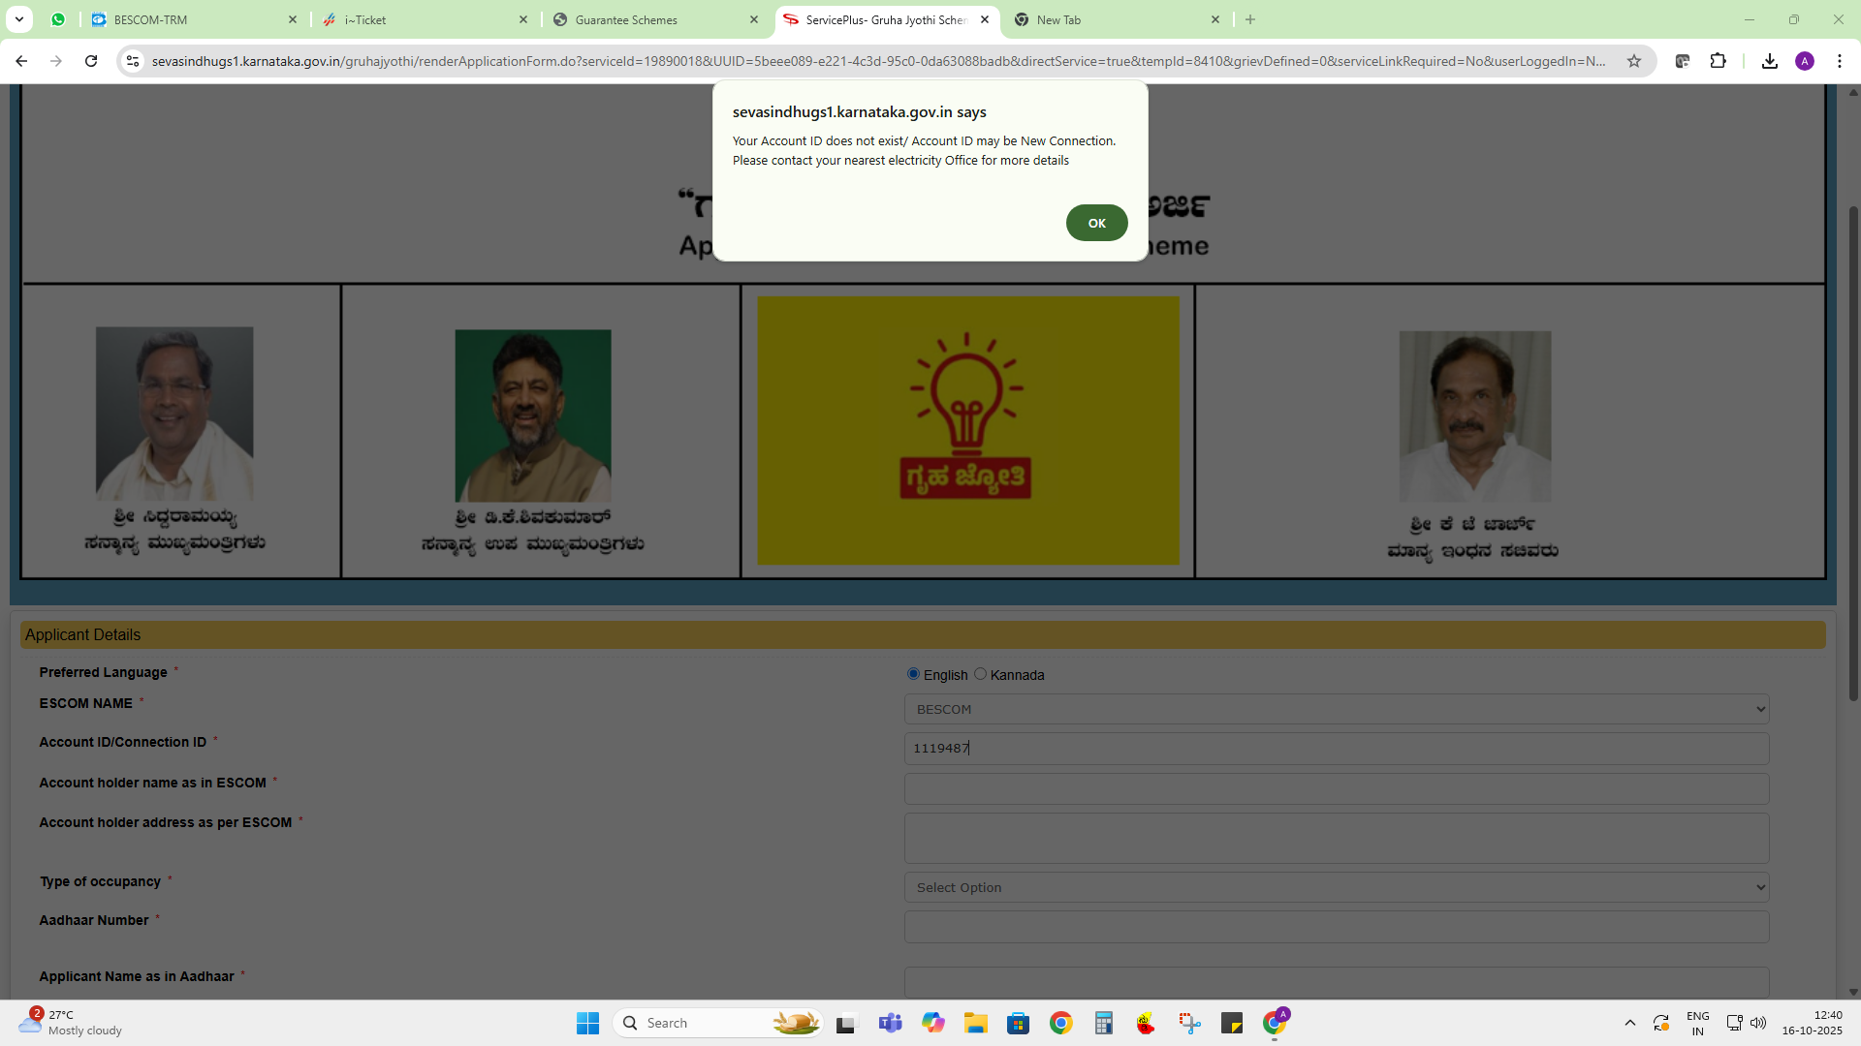The height and width of the screenshot is (1046, 1861).
Task: Expand the Type of occupancy dropdown
Action: pos(1336,887)
